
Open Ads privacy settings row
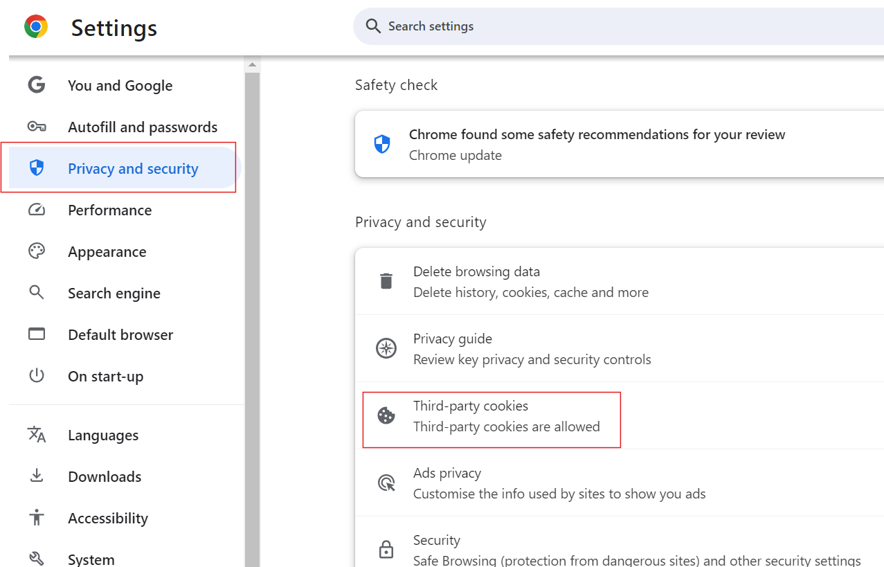point(620,483)
